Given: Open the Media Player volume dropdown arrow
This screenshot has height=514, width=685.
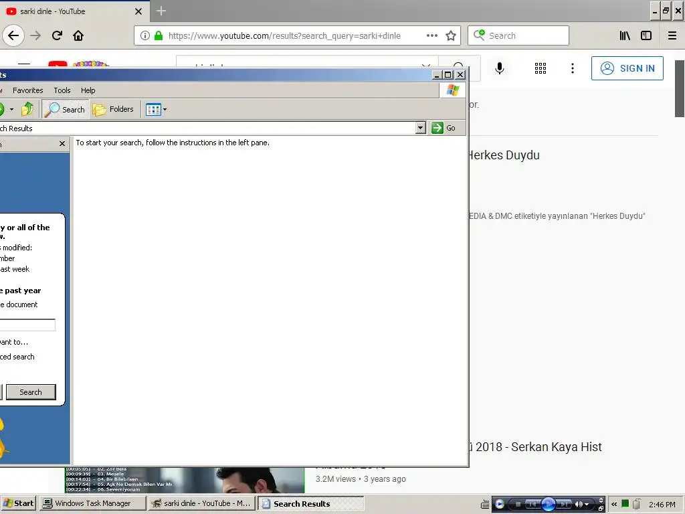Looking at the screenshot, I should (x=587, y=505).
